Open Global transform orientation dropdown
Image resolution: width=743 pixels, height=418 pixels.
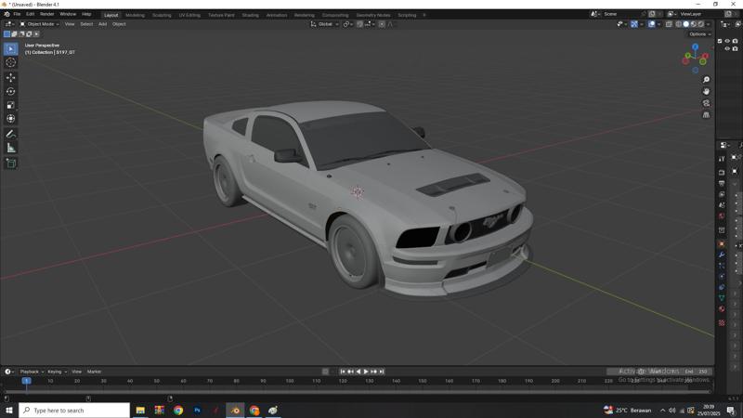tap(324, 24)
